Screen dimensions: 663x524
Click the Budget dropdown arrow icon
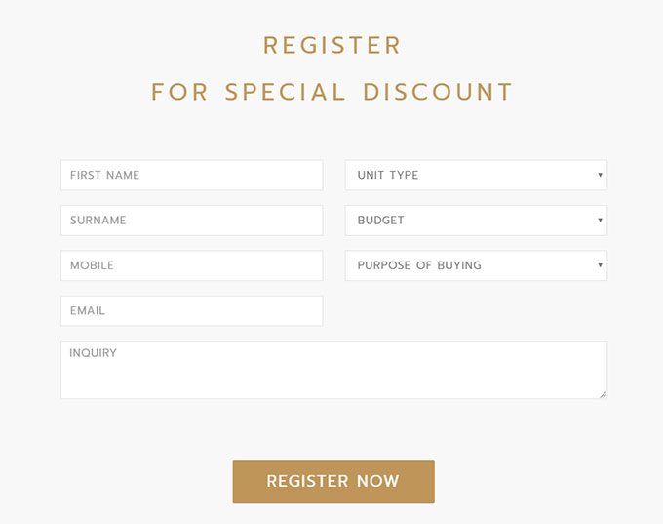[x=600, y=221]
